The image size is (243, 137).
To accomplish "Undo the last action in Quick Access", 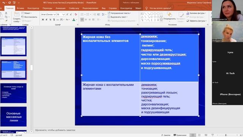I will 4,3.
